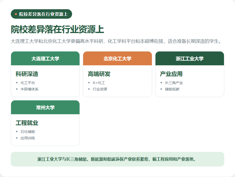The image size is (235, 177).
Task: Click the 高端研发 card title
Action: tap(99, 74)
